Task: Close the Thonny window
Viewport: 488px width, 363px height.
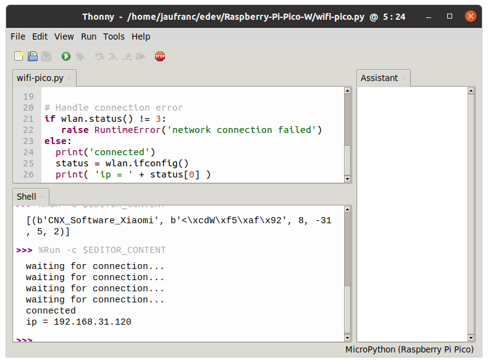Action: [471, 16]
